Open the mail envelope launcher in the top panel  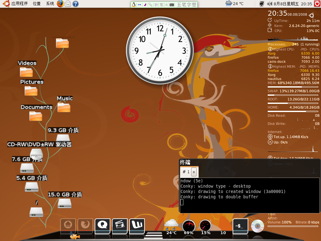pos(68,4)
